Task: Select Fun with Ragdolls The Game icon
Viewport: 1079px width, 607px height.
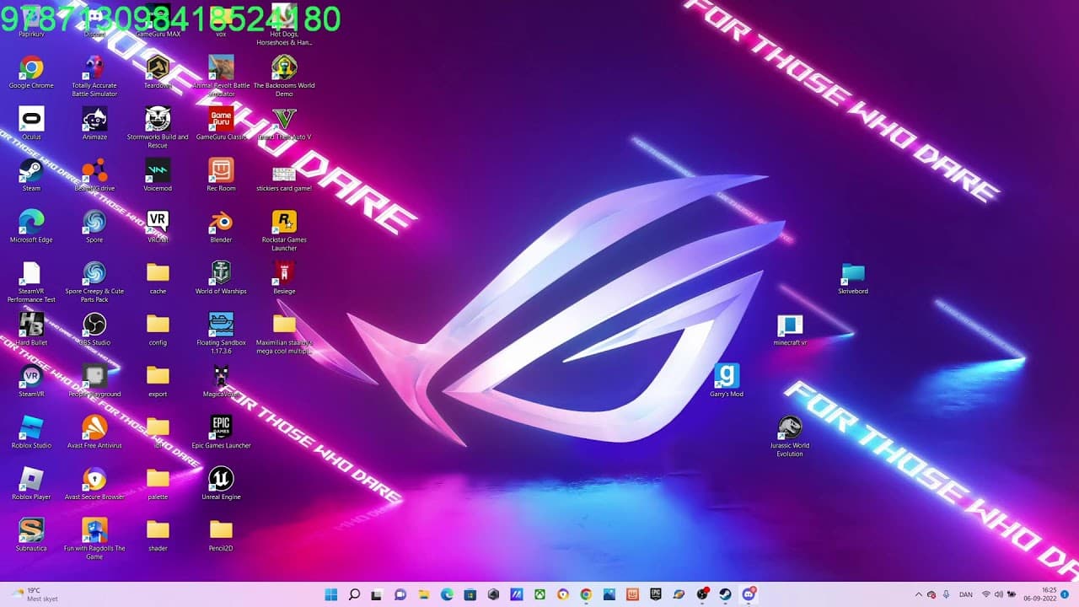Action: click(94, 539)
